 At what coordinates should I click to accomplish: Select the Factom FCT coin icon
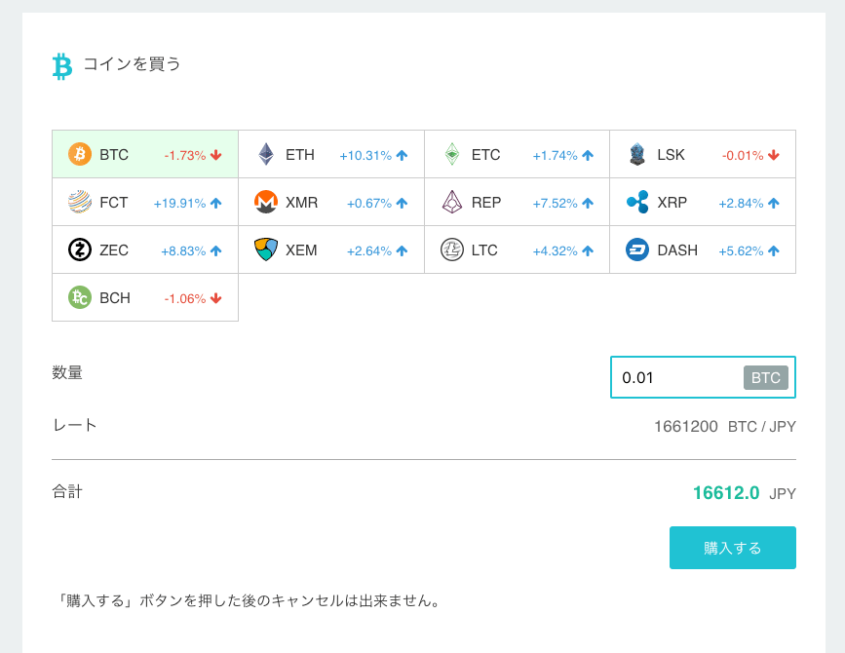point(80,203)
